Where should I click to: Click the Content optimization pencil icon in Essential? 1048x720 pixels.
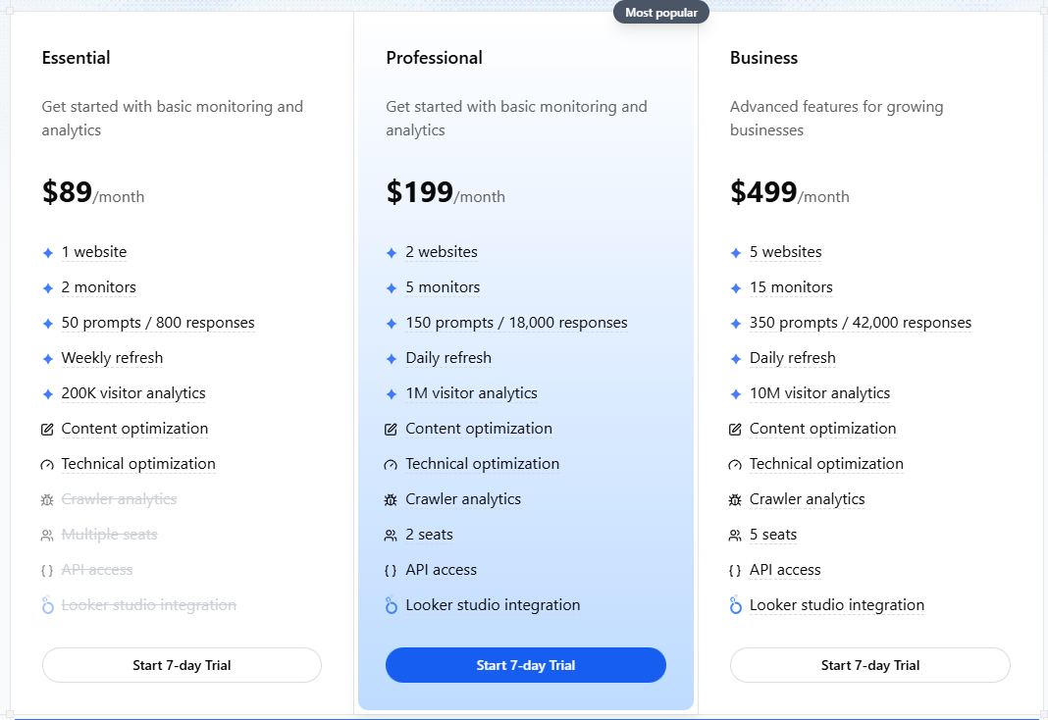pos(47,429)
